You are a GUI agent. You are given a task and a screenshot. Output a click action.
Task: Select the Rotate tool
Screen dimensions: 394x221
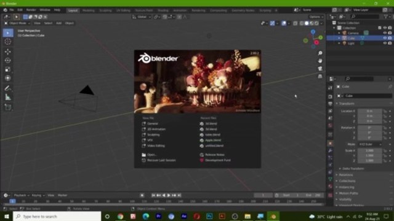(x=8, y=60)
